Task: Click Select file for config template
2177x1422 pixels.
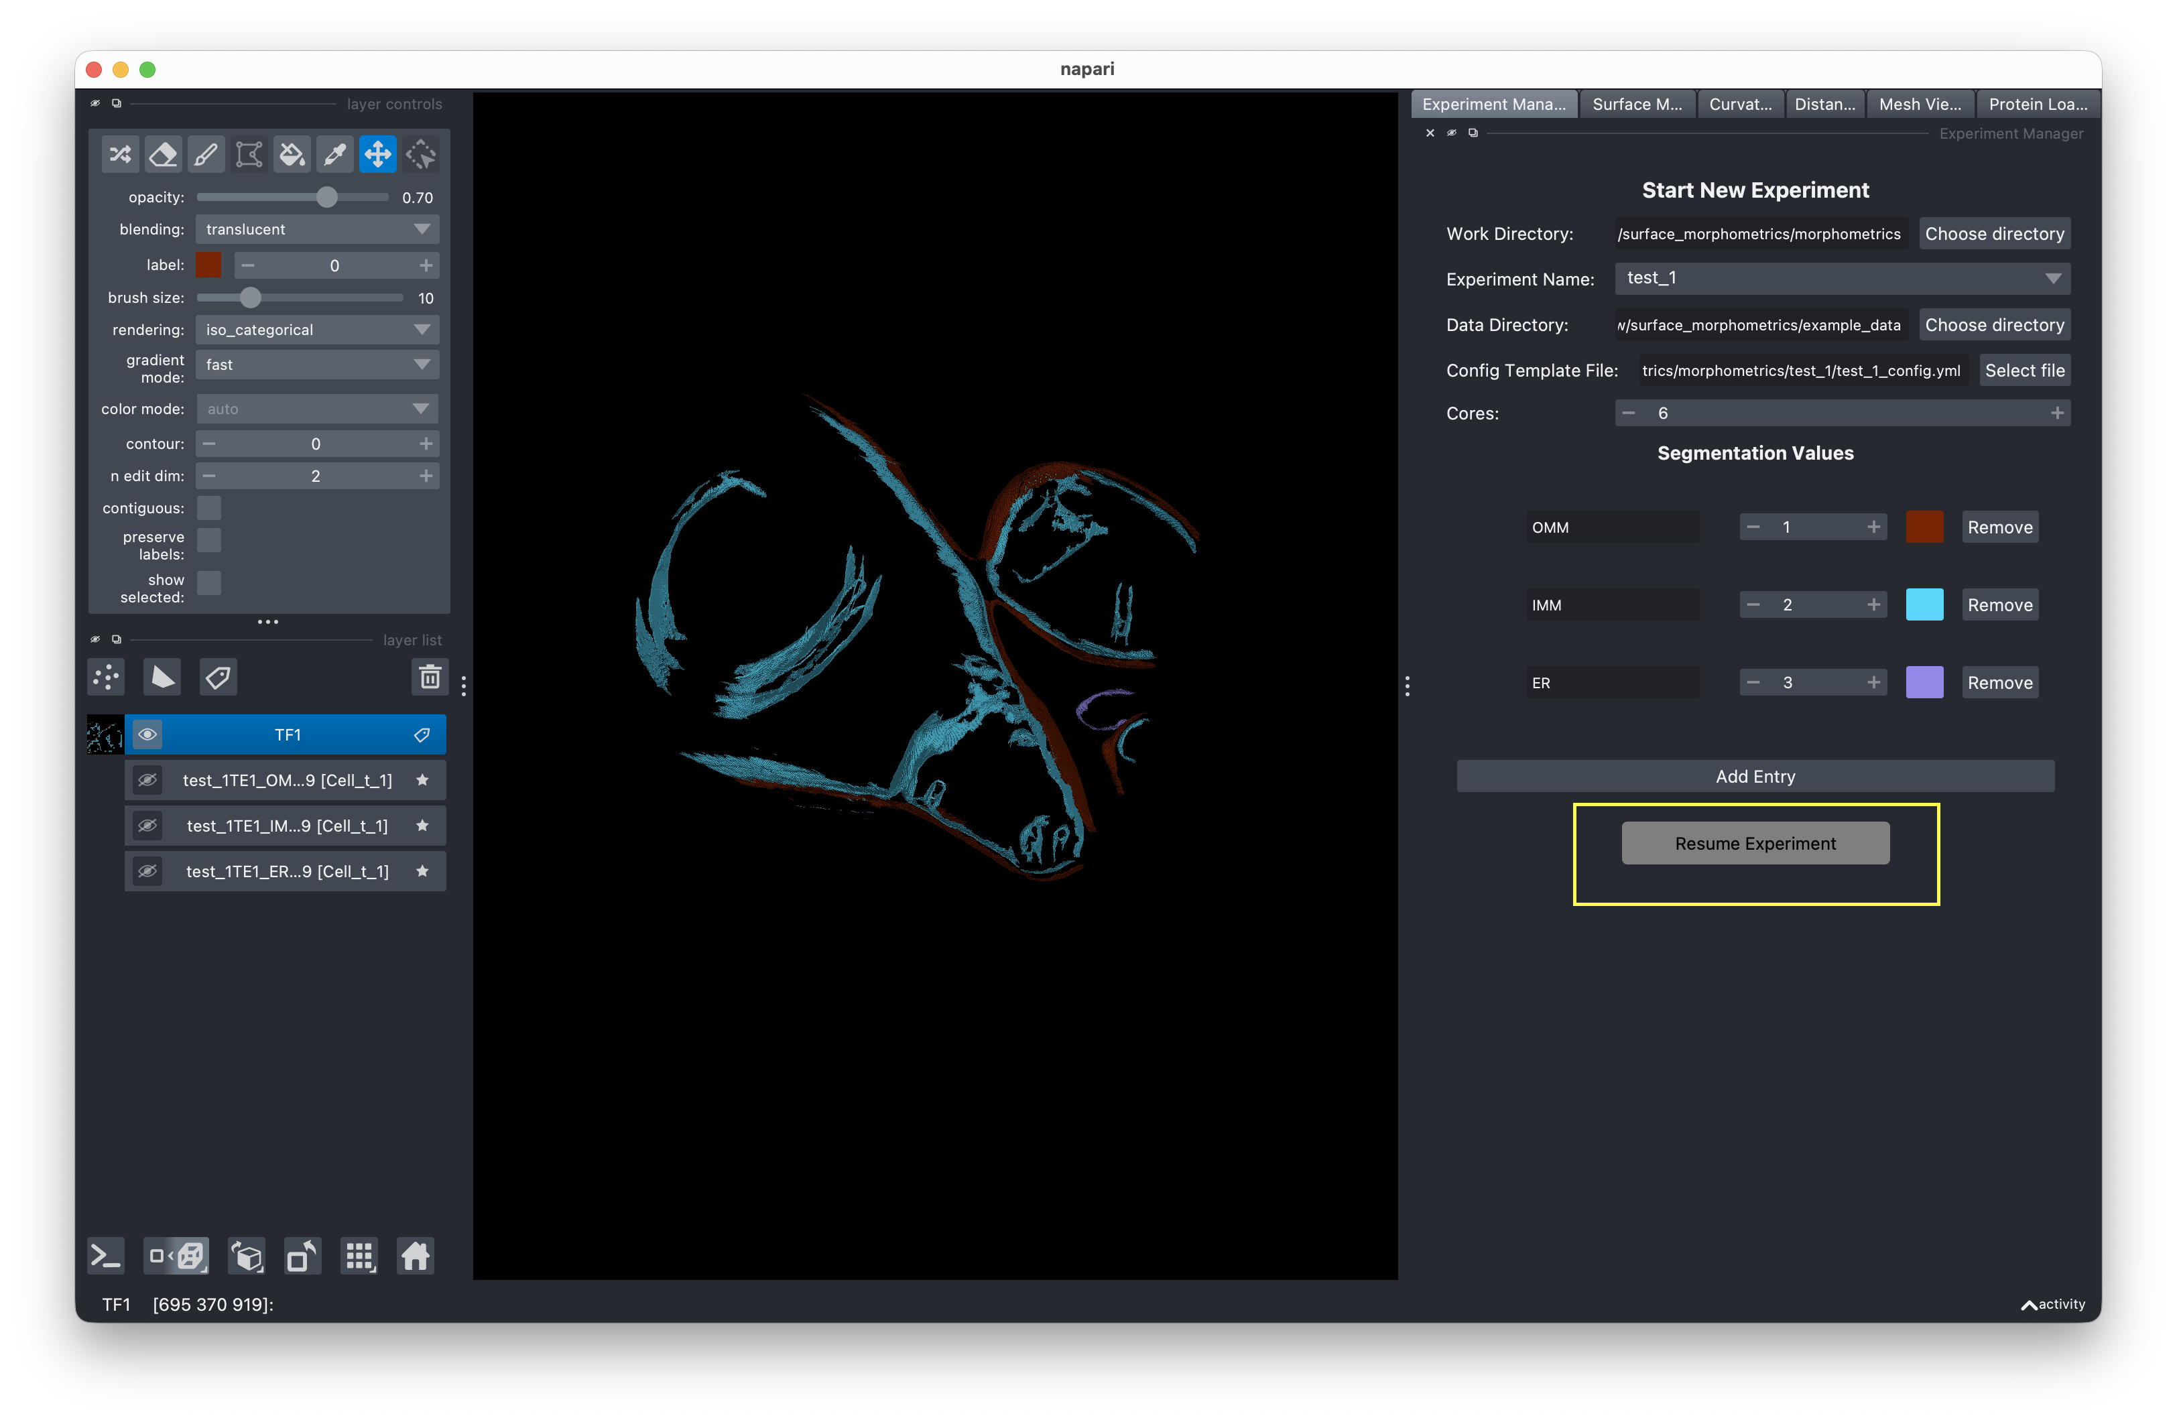Action: click(x=2024, y=371)
